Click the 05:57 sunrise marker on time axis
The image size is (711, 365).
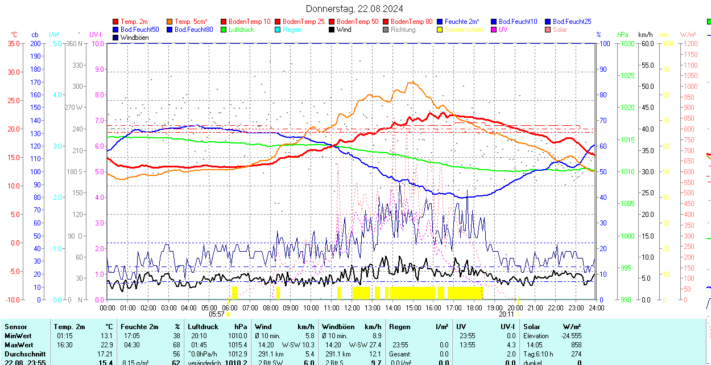pos(216,314)
